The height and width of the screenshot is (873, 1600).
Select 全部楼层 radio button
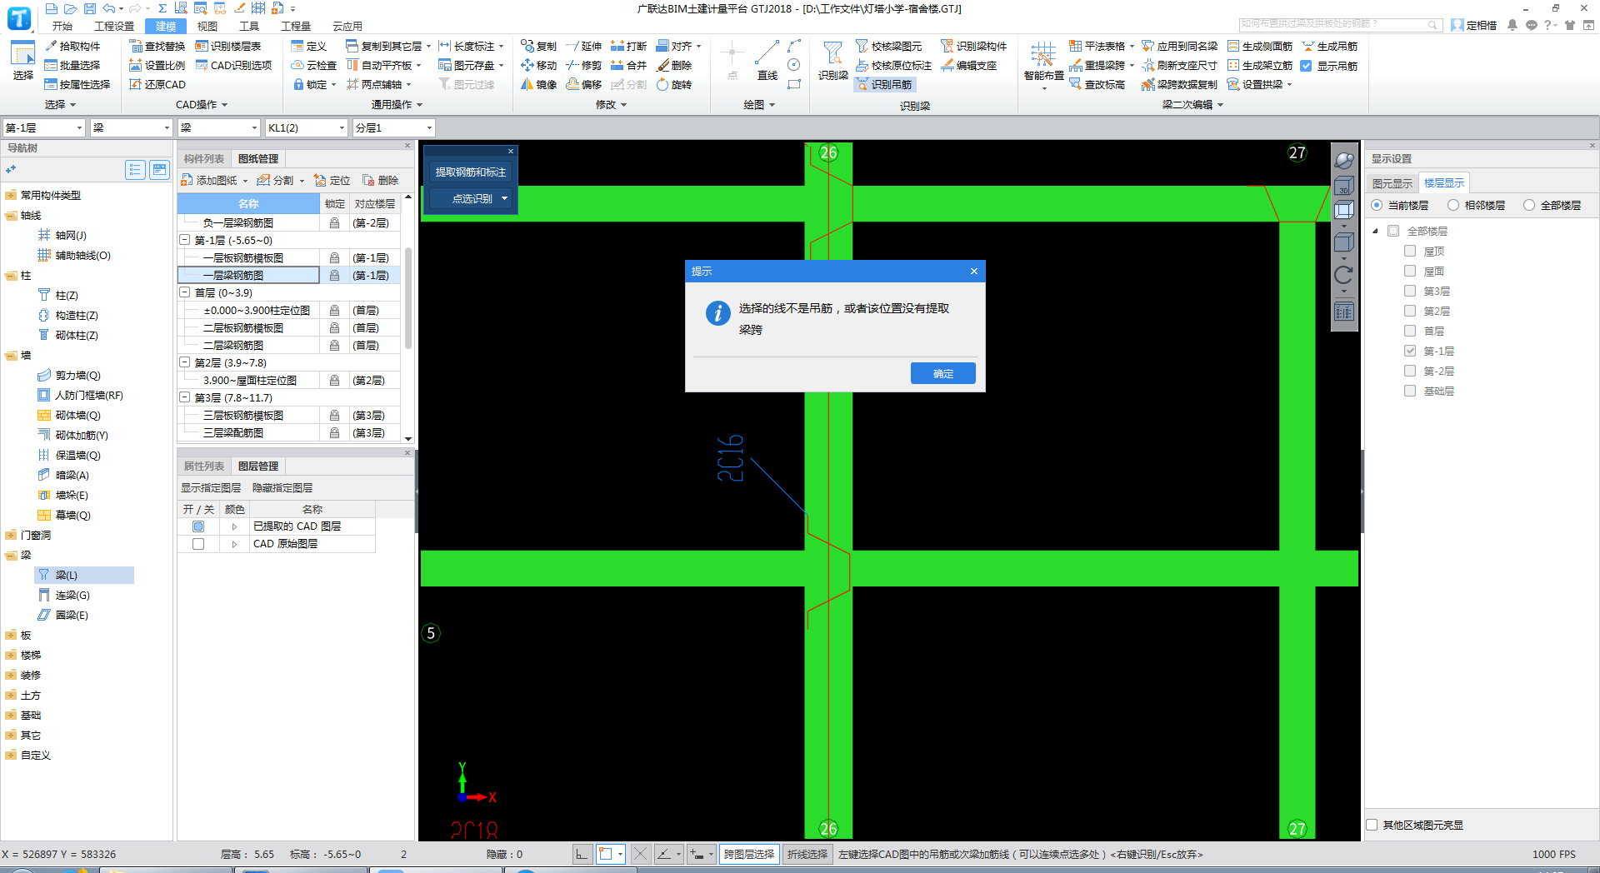click(1529, 205)
